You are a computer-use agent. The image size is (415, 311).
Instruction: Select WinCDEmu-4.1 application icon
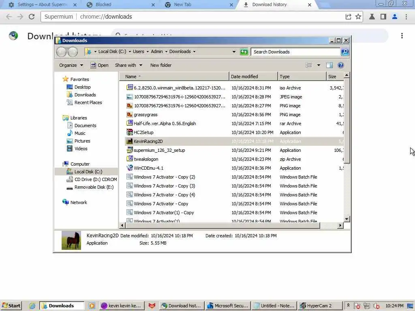coord(129,168)
